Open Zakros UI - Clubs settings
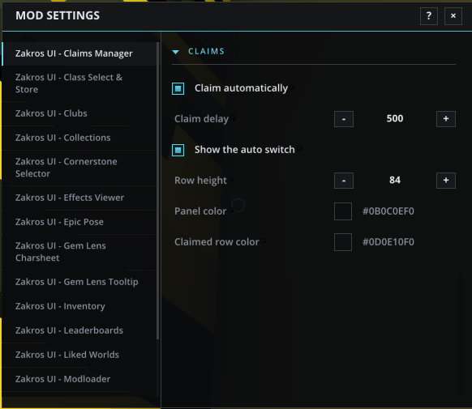The height and width of the screenshot is (409, 472). 79,113
